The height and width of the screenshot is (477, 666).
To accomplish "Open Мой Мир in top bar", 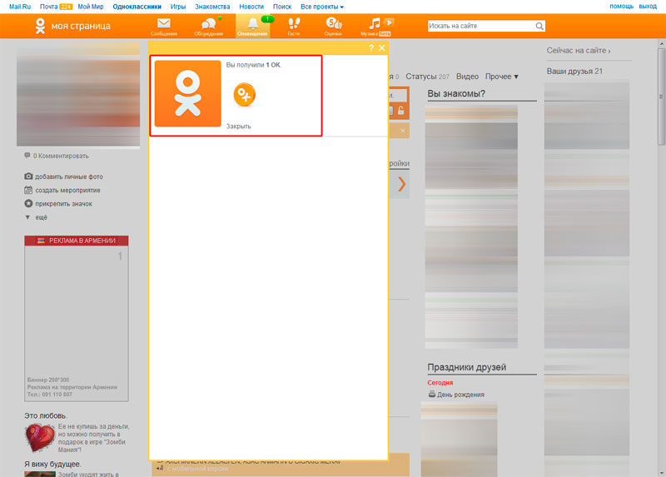I will pyautogui.click(x=91, y=7).
